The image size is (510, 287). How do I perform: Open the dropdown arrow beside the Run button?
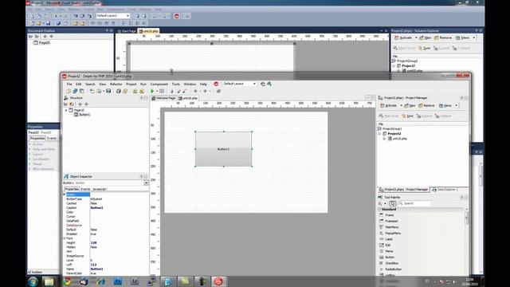coord(157,92)
